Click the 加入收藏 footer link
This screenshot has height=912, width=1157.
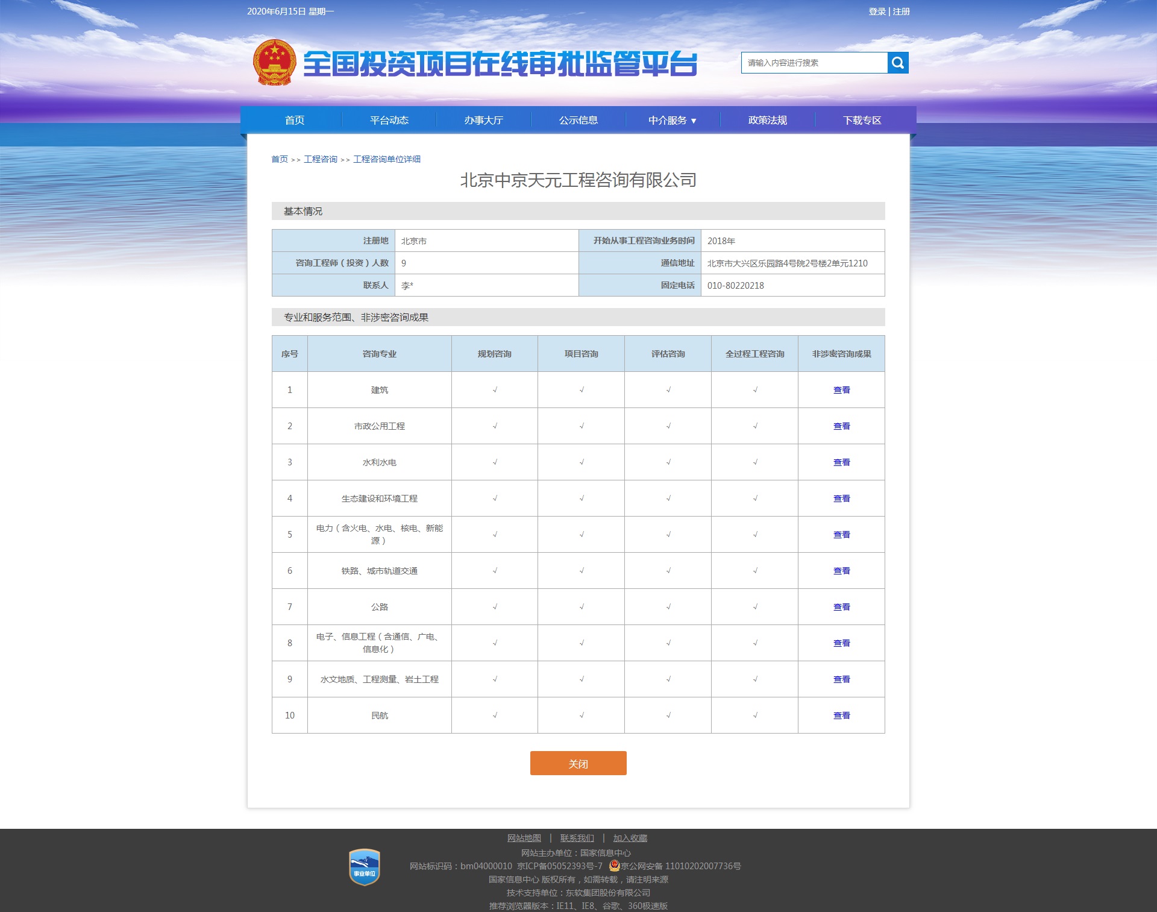point(630,838)
